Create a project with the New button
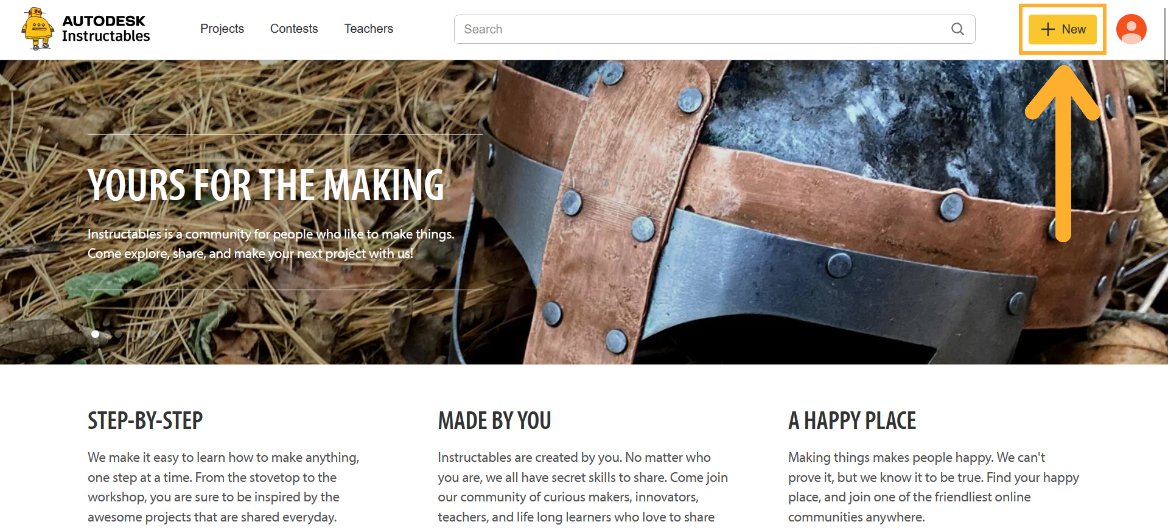The height and width of the screenshot is (530, 1168). pos(1063,29)
